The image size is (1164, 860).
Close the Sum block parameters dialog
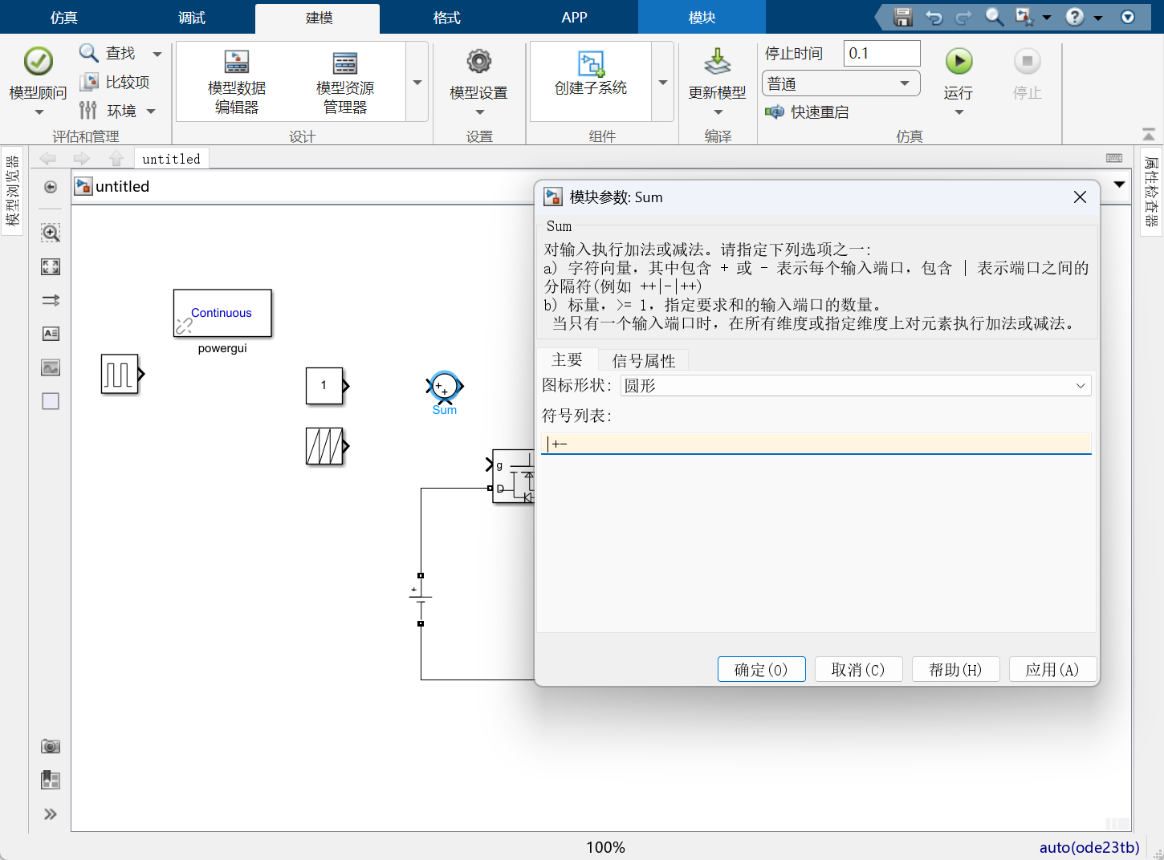pos(1080,197)
